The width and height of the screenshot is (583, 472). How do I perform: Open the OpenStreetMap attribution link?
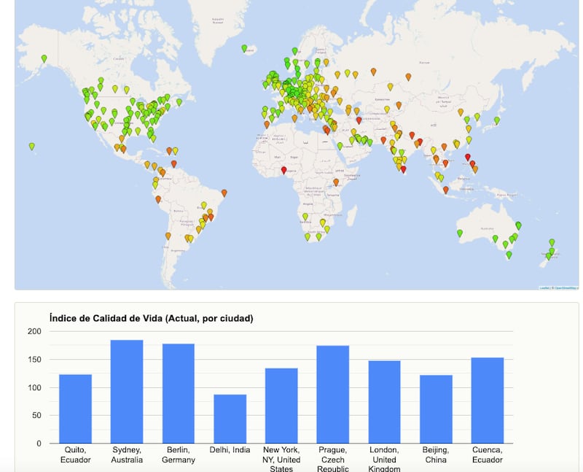566,287
